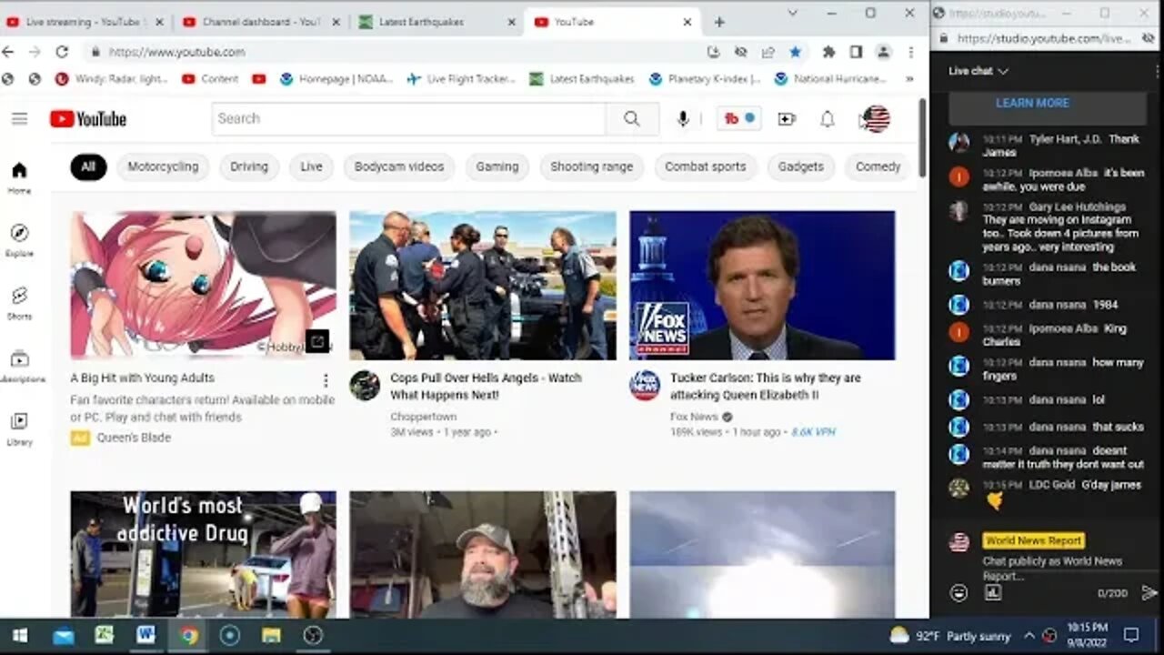Open Cops Pull Over Hells Angels title

coord(486,386)
